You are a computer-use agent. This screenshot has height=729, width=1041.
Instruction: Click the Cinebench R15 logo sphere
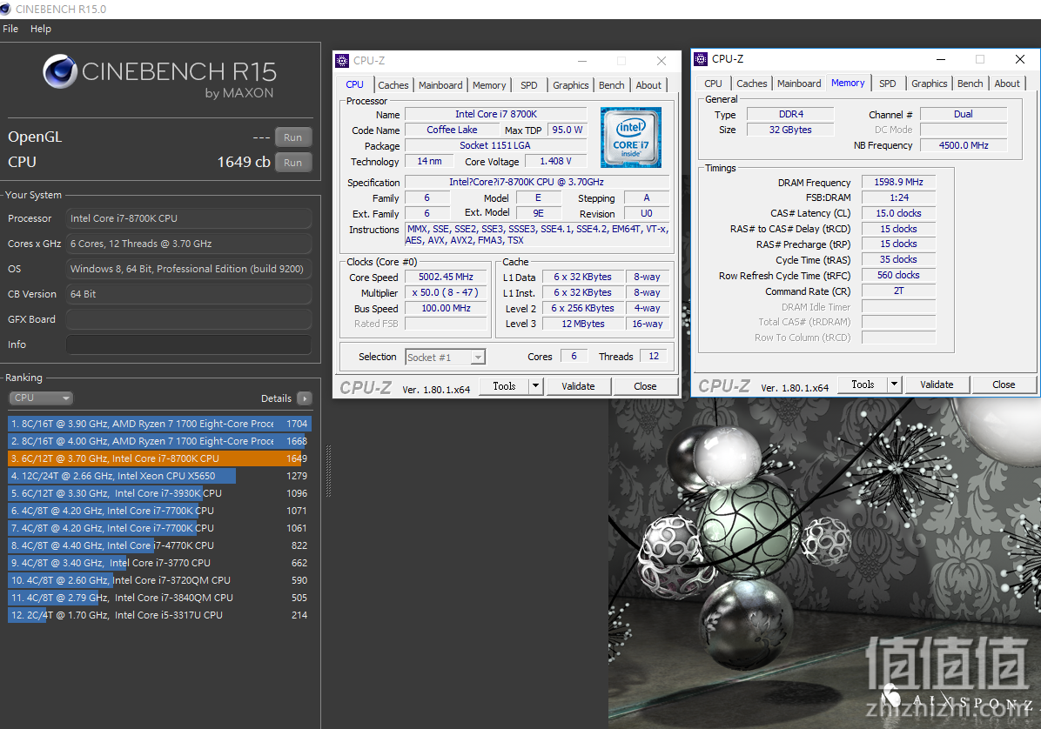click(x=60, y=71)
